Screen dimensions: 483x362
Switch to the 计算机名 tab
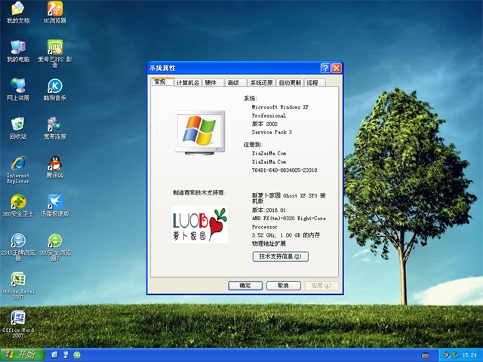click(187, 83)
